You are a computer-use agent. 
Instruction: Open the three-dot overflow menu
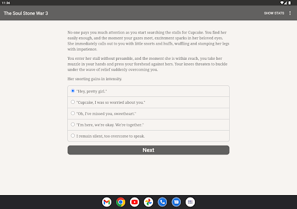click(290, 13)
